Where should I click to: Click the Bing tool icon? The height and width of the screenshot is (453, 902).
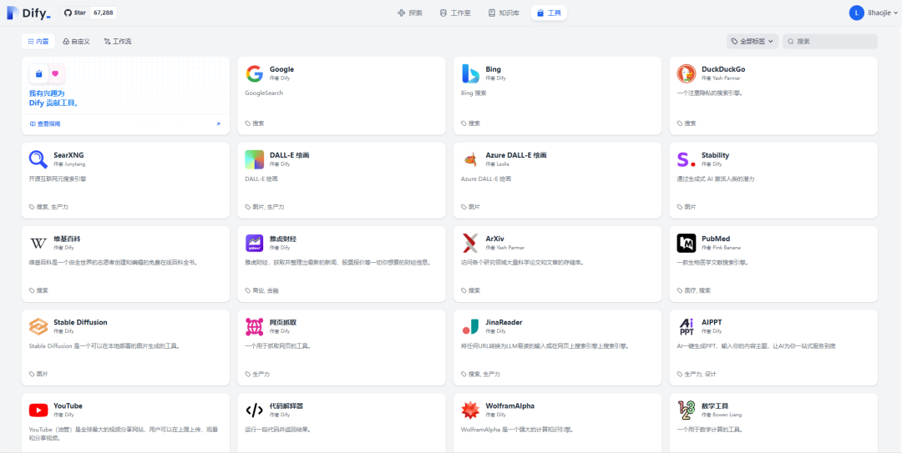tap(470, 73)
